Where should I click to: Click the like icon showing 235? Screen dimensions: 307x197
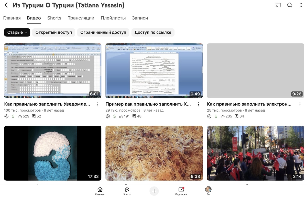coord(223,116)
